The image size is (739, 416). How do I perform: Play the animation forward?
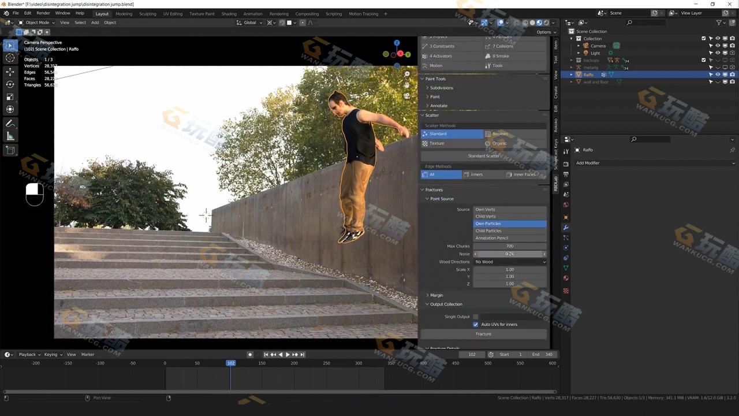click(x=288, y=354)
